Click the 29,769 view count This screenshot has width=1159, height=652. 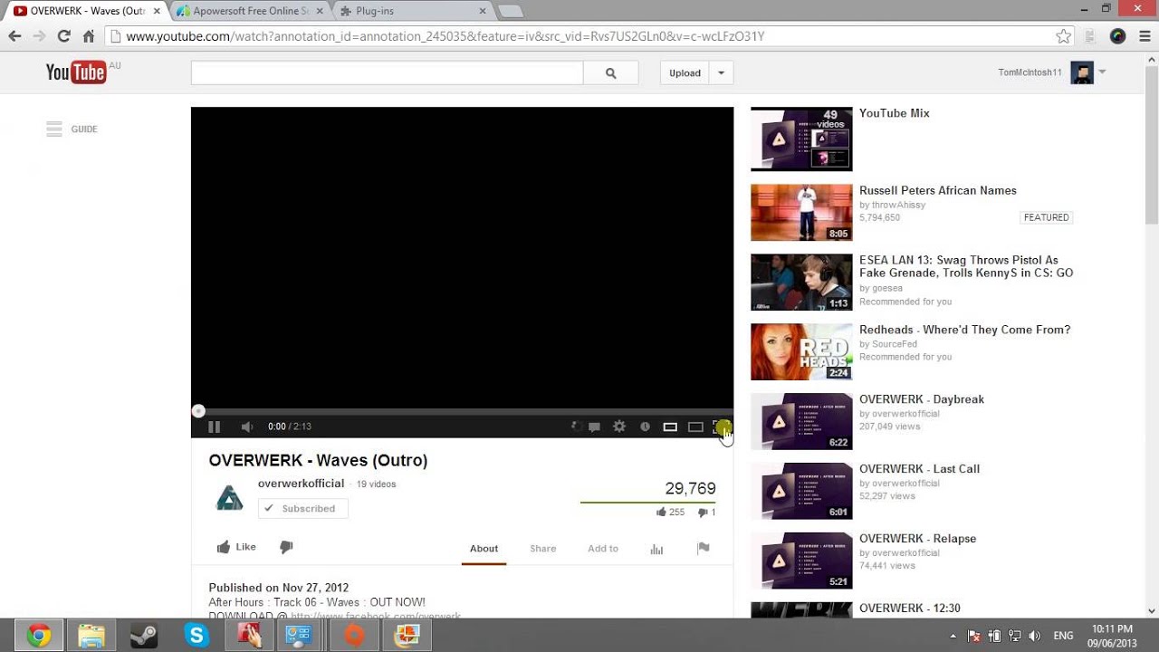point(690,489)
